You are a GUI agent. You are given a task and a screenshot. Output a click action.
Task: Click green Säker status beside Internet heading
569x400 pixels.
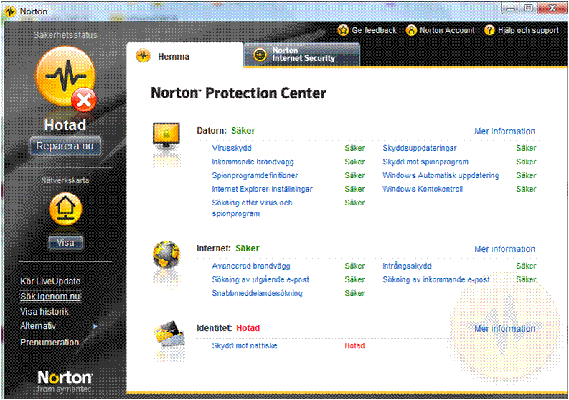pos(248,248)
